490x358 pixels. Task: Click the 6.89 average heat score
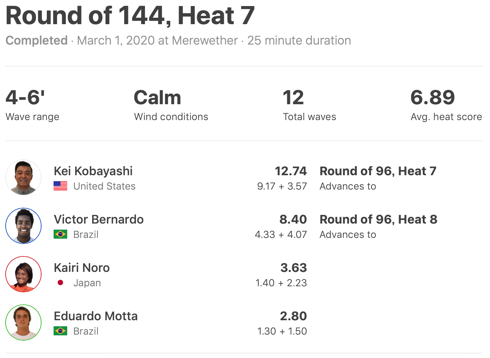(433, 97)
